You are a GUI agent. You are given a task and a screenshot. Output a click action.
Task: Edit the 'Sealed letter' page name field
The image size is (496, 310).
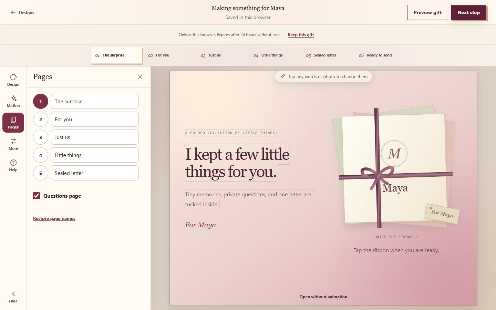[x=95, y=173]
